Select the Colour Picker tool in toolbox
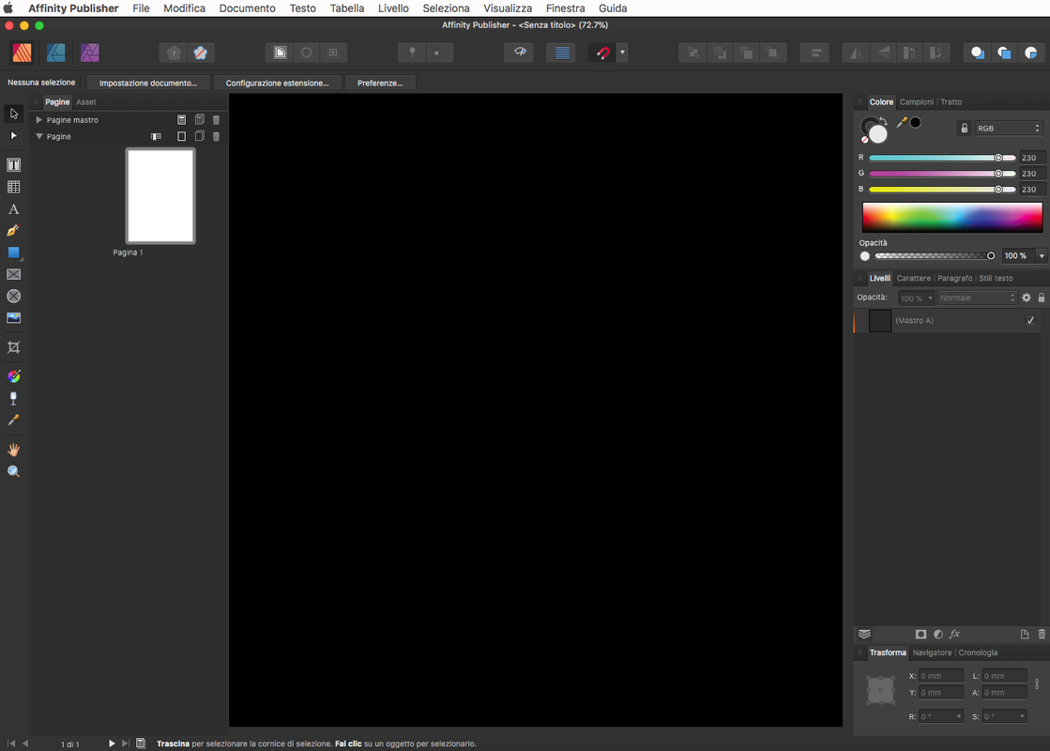This screenshot has width=1050, height=751. 13,420
